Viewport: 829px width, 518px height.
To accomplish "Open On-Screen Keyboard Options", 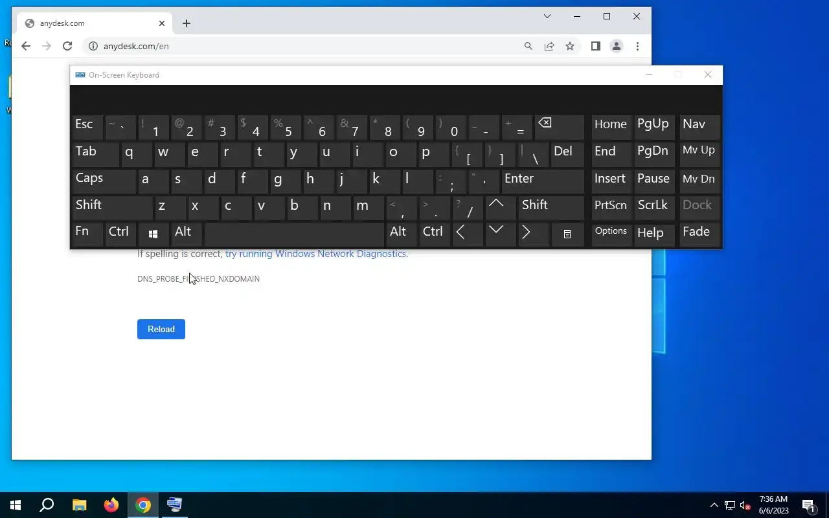I will (x=611, y=234).
